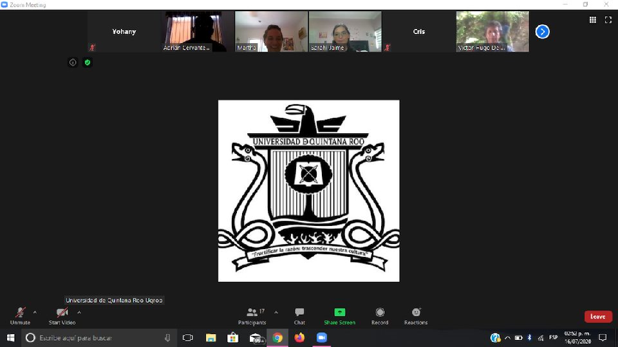Select Cris participant tile
This screenshot has height=347, width=618.
[419, 32]
